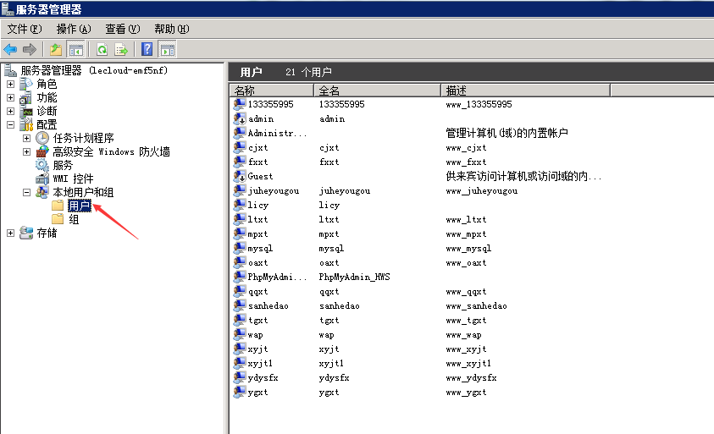Screen dimensions: 714x434
Task: Collapse the 本地用户和组 tree node
Action: pos(26,192)
